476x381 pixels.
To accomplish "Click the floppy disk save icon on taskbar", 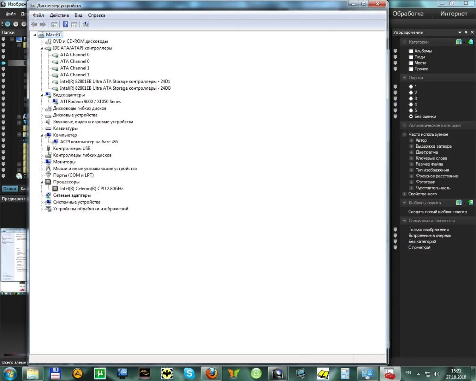I will [x=55, y=373].
